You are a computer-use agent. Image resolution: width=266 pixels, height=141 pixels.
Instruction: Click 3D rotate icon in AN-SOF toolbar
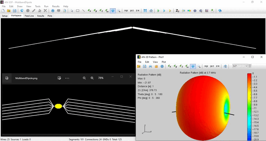tap(107, 11)
